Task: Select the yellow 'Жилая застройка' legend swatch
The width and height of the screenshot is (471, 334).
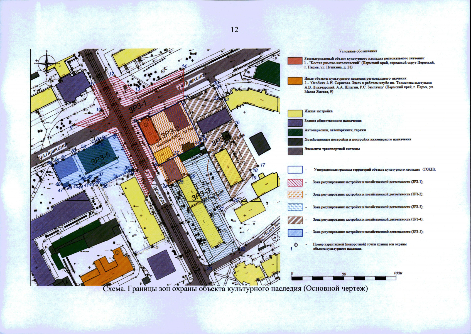Action: pyautogui.click(x=295, y=113)
